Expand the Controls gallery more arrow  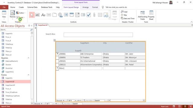(110, 18)
